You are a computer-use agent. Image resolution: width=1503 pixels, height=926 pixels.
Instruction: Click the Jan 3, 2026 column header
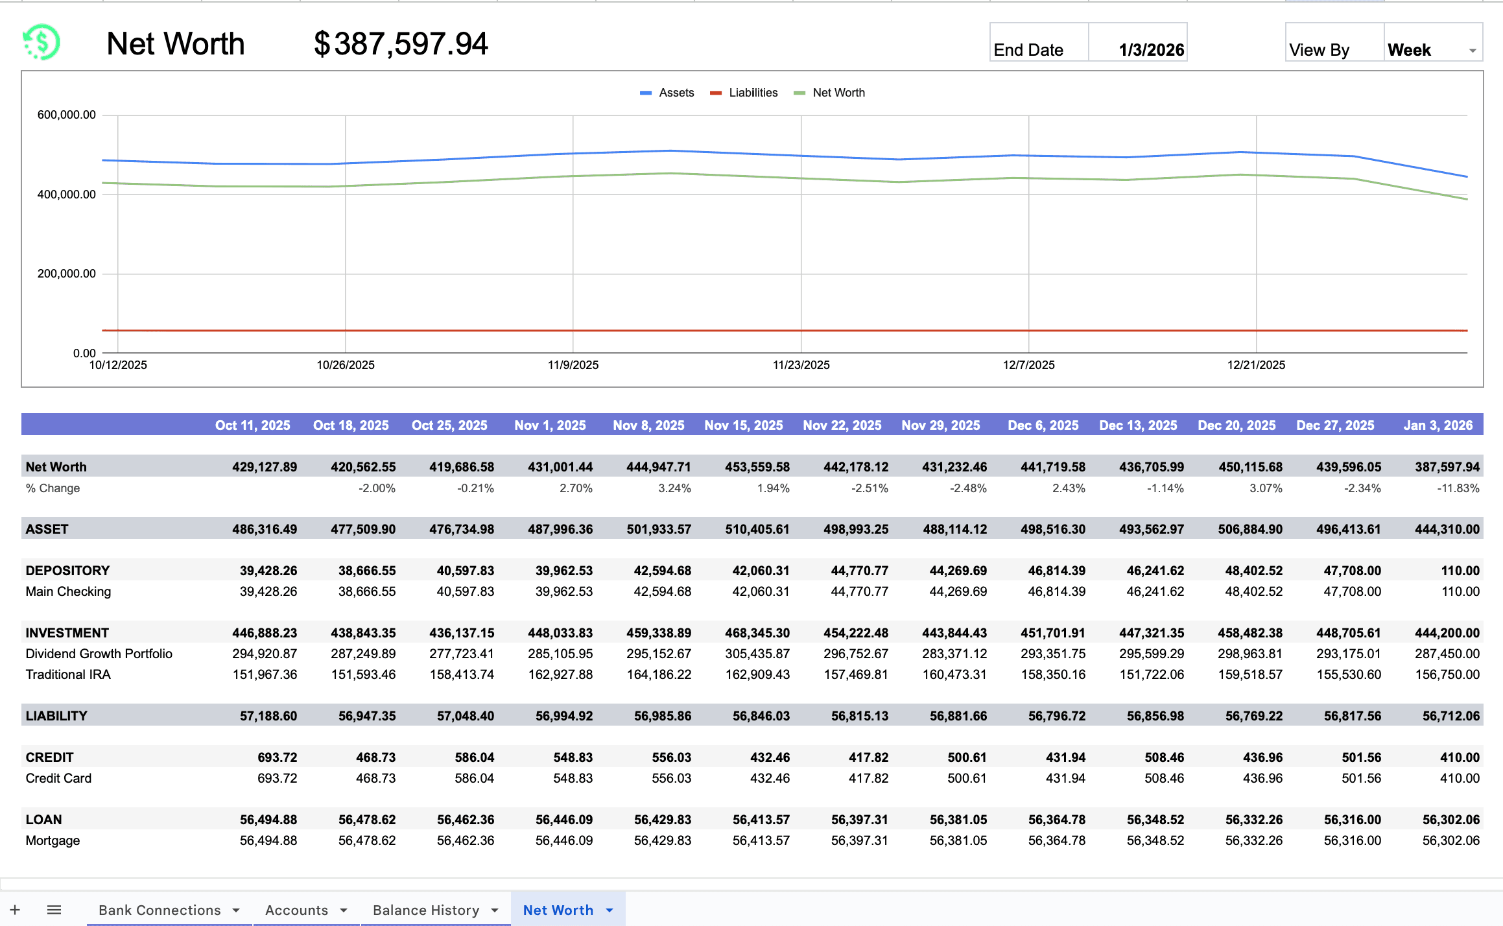[x=1439, y=425]
